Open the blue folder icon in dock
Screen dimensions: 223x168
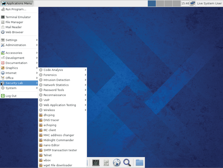(139, 162)
